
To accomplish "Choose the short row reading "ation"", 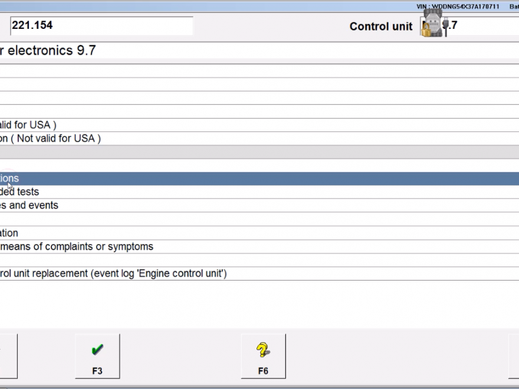I will click(259, 233).
